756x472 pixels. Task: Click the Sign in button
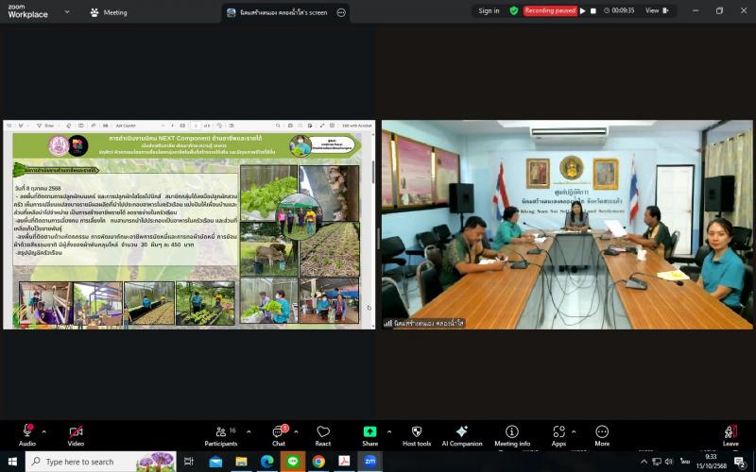tap(489, 10)
